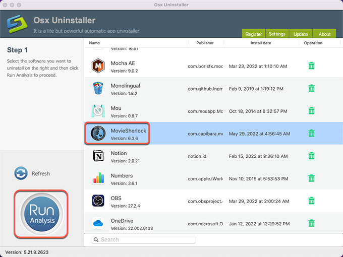Select the Mocha AE app icon
This screenshot has height=257, width=343.
(x=98, y=66)
